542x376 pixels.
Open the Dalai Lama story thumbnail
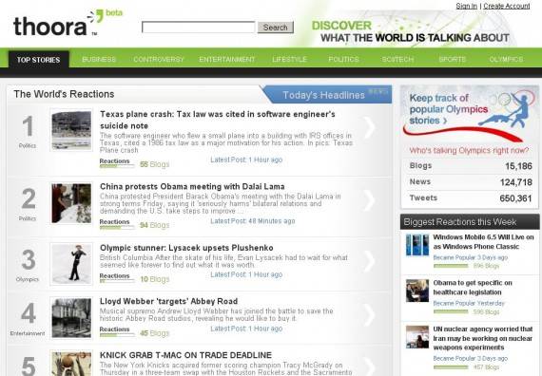coord(71,203)
